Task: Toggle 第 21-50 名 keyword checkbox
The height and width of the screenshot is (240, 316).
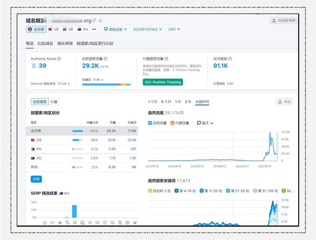Action: point(228,191)
